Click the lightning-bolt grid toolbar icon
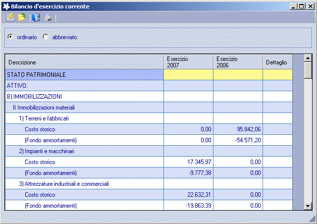This screenshot has width=317, height=224. coord(10,18)
